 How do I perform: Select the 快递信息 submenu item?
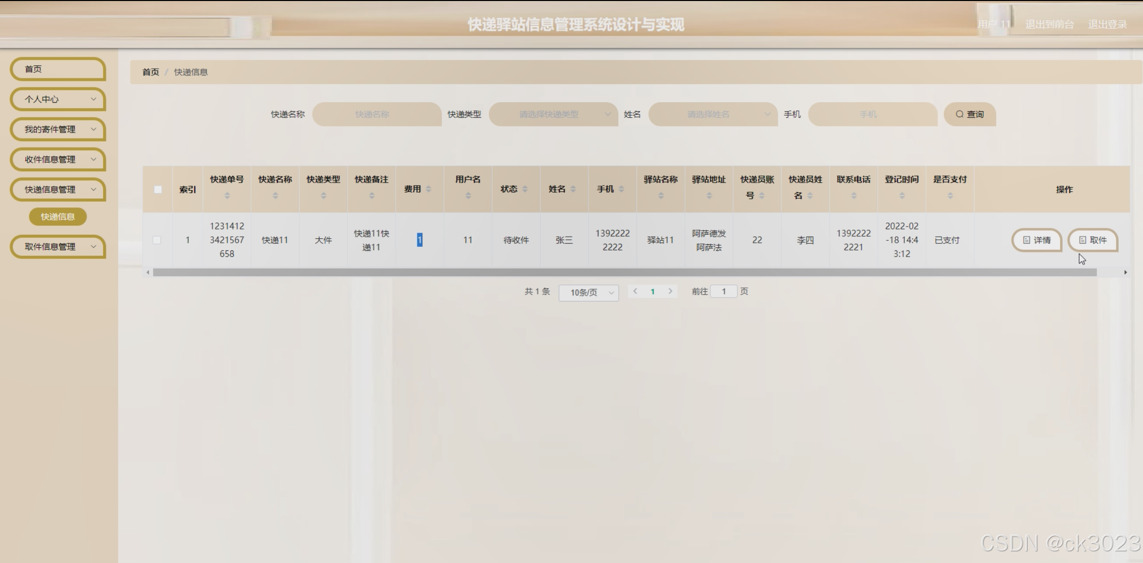[58, 216]
